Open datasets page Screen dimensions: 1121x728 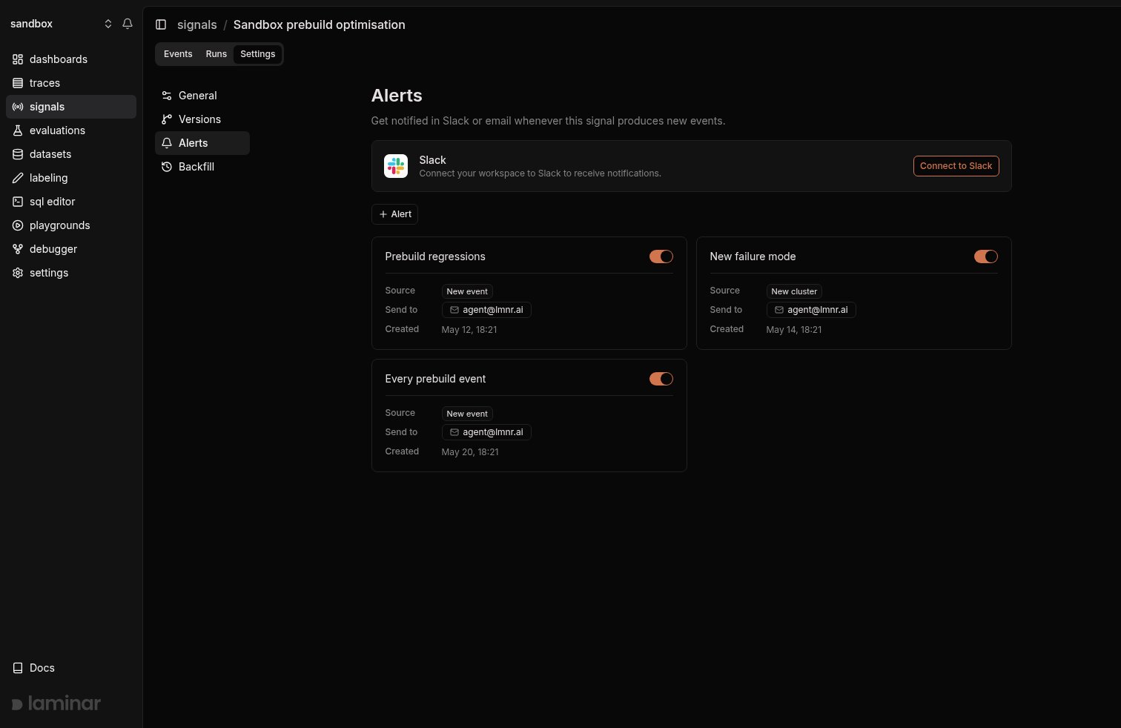(x=71, y=154)
